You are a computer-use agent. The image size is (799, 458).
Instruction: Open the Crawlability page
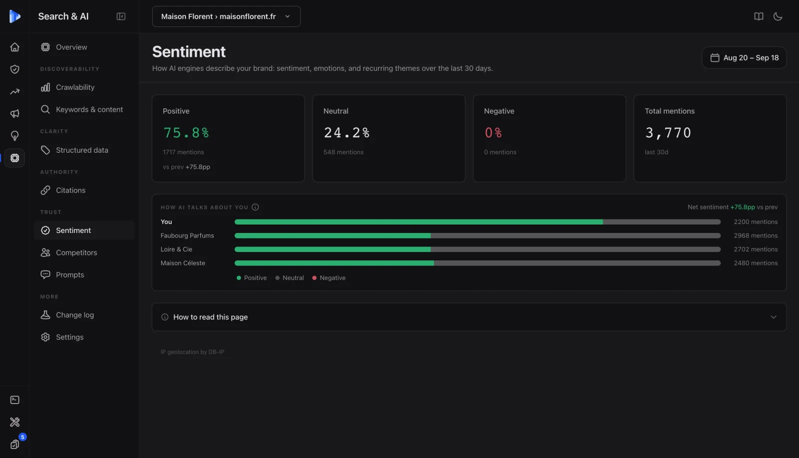click(x=84, y=87)
